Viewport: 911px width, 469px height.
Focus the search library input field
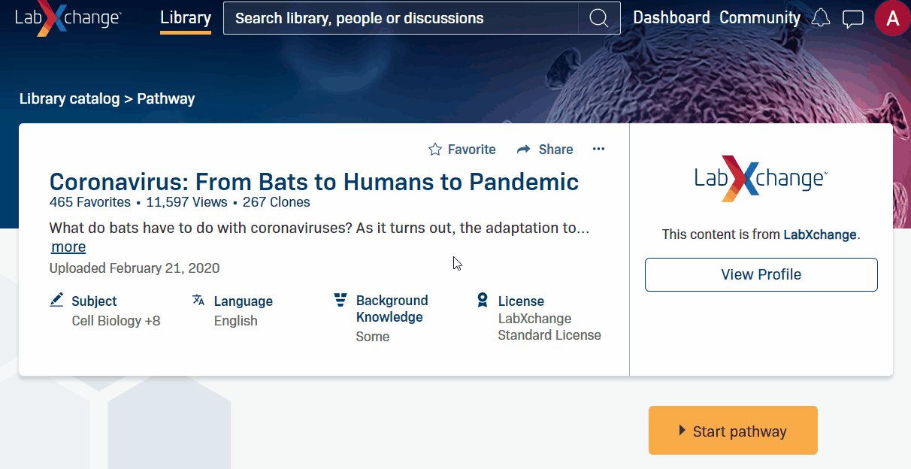[402, 18]
